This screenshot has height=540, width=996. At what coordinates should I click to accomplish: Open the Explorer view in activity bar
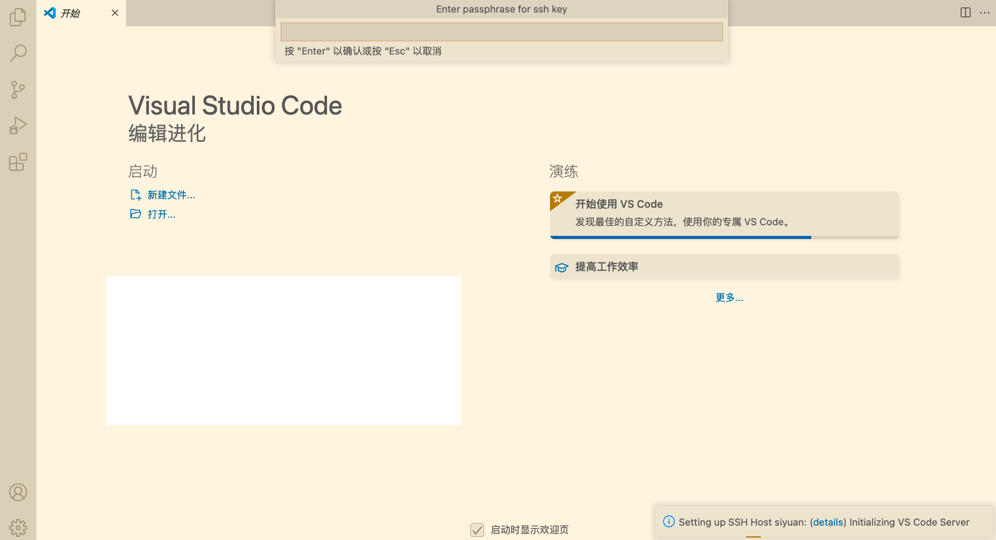(18, 17)
